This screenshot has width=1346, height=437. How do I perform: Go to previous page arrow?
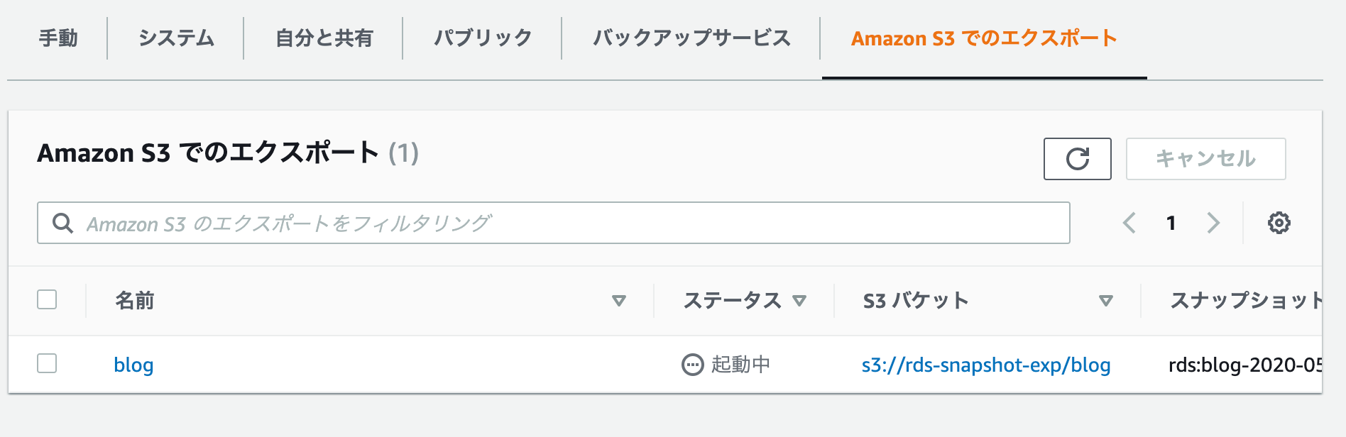tap(1129, 223)
